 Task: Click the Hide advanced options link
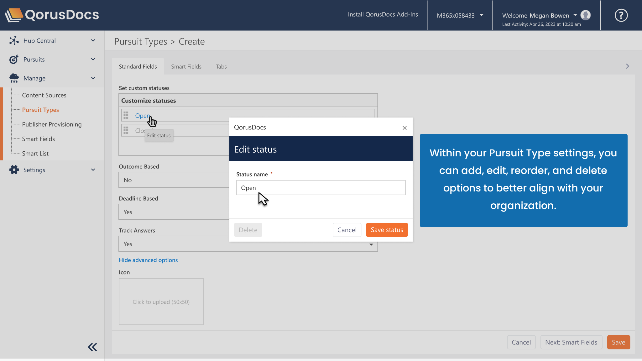[x=148, y=260]
